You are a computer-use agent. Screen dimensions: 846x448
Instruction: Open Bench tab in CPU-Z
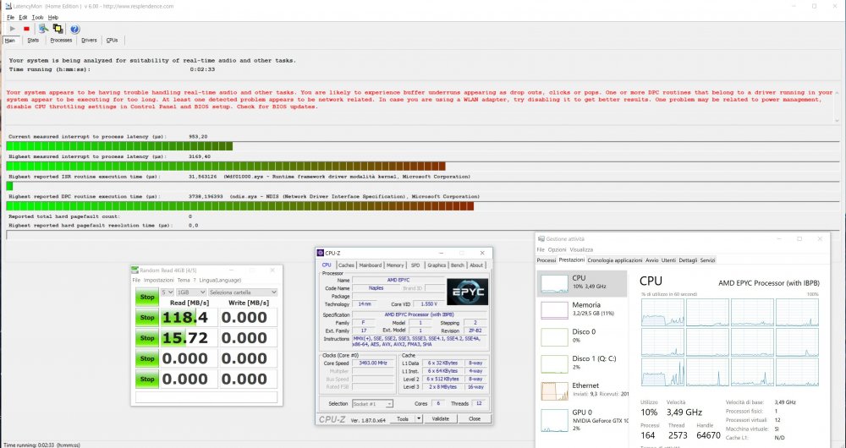458,265
